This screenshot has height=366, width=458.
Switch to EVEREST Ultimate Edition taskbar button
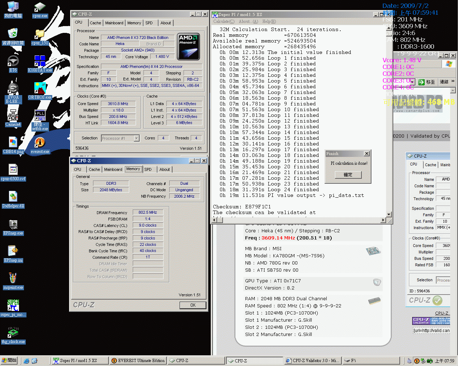pos(138,361)
